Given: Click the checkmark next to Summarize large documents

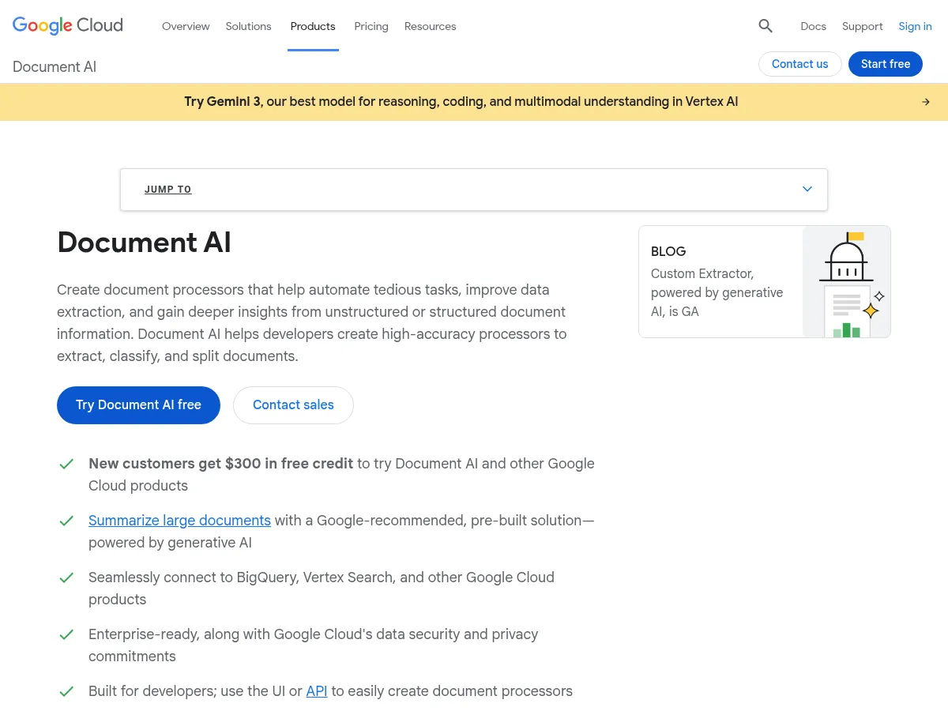Looking at the screenshot, I should tap(66, 521).
